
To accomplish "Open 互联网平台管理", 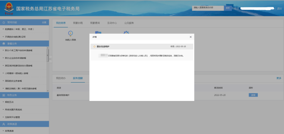I will pyautogui.click(x=12, y=117).
